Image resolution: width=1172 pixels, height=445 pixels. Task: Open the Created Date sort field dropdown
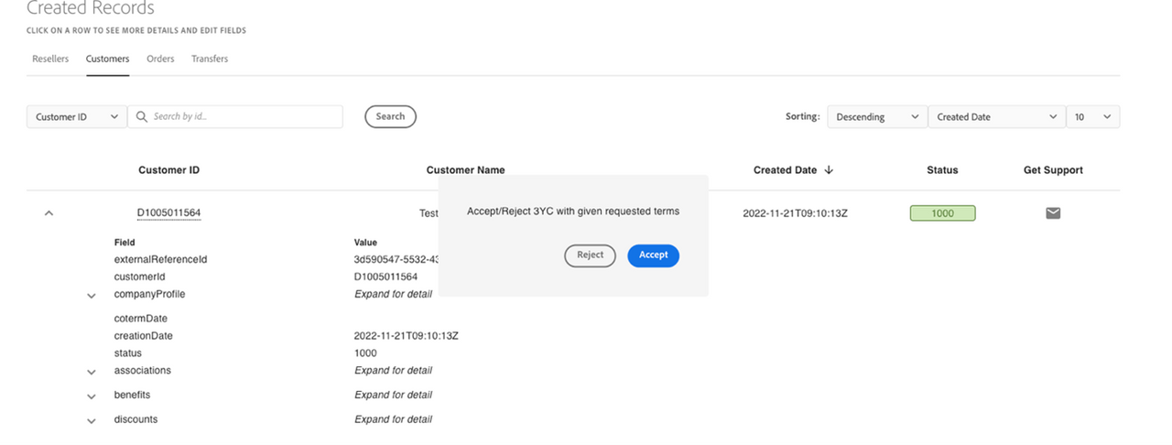(x=995, y=117)
